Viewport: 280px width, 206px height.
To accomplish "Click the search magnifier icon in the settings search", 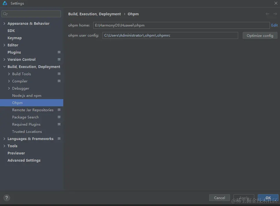I will point(5,14).
